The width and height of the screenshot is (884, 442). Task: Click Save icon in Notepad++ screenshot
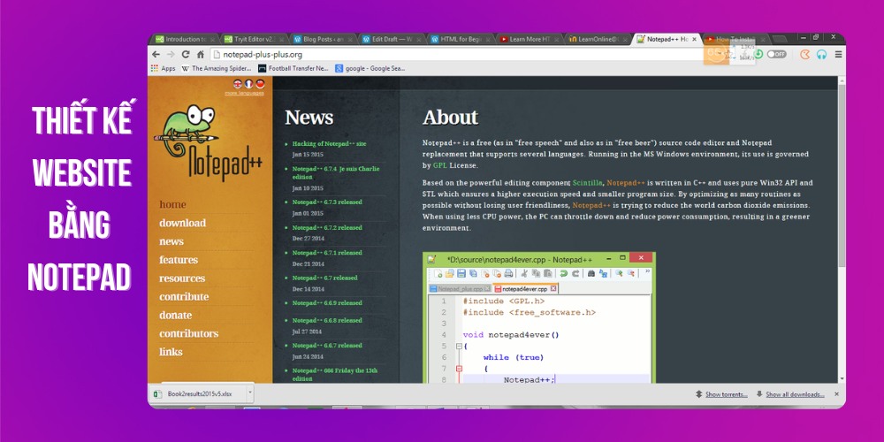click(461, 273)
